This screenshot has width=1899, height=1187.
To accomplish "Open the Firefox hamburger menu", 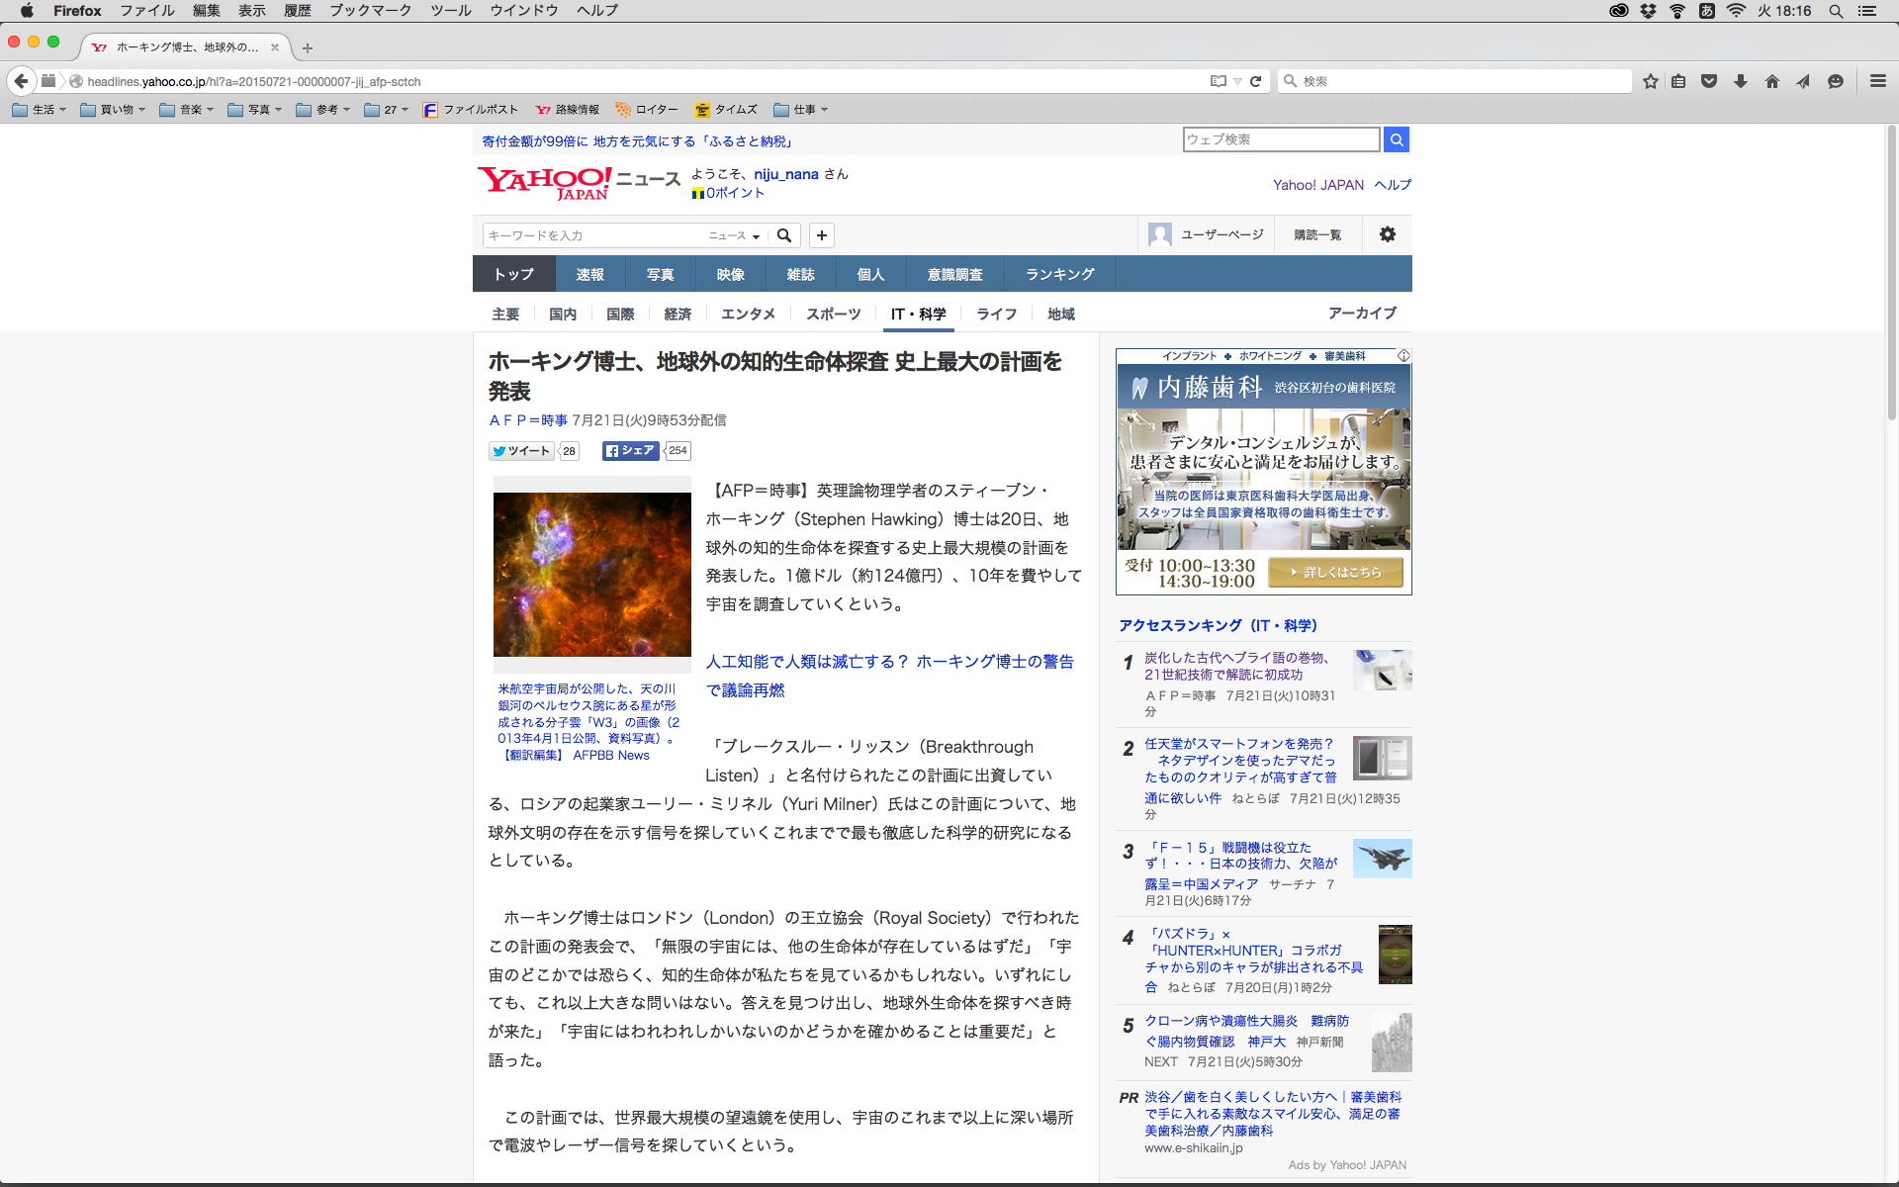I will tap(1877, 81).
